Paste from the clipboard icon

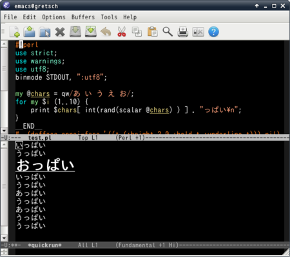(152, 32)
